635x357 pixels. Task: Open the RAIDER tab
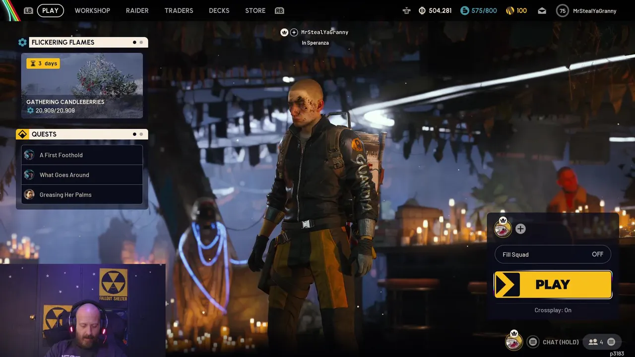pyautogui.click(x=137, y=10)
